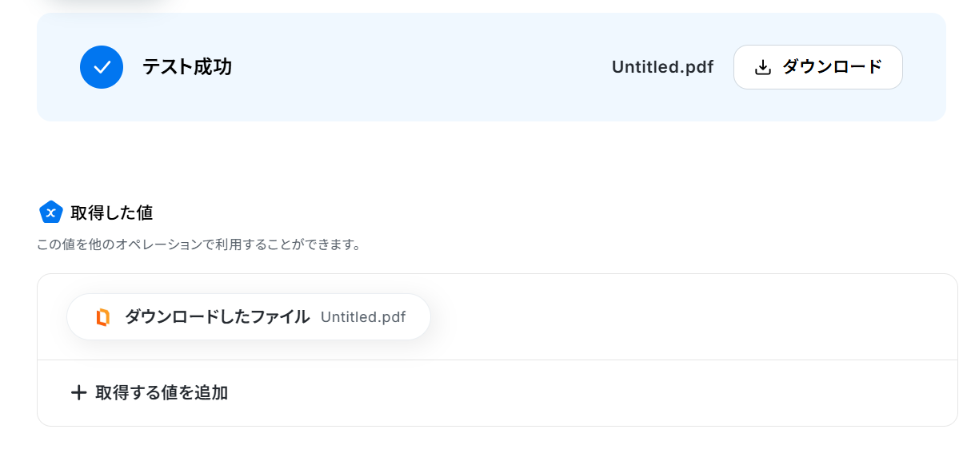The image size is (971, 449).
Task: Click the description text about using values
Action: [198, 244]
